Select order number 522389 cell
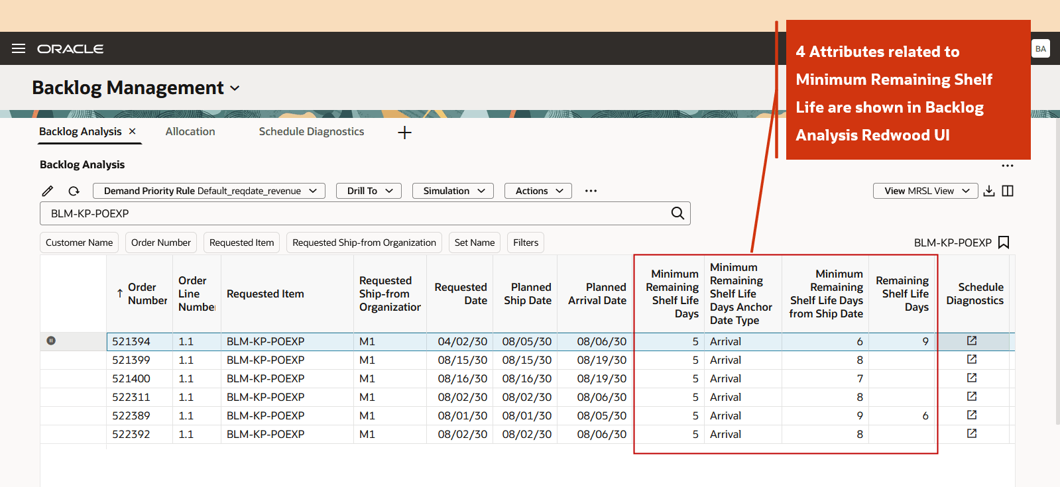This screenshot has height=487, width=1060. pos(140,415)
